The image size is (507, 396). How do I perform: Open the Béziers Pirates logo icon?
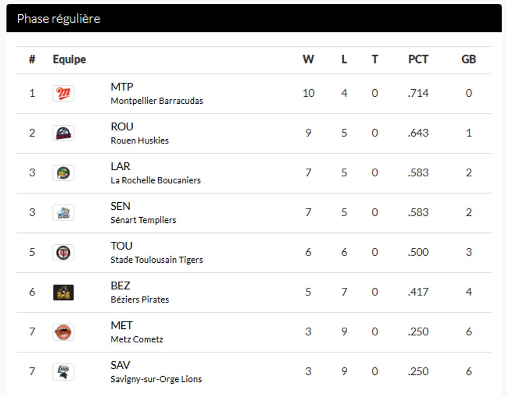63,292
